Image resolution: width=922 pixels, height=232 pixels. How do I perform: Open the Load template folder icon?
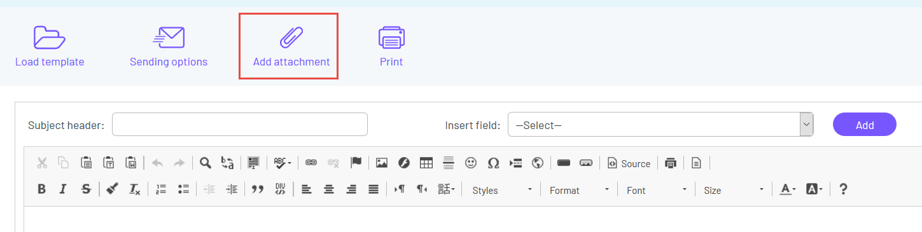(x=50, y=38)
